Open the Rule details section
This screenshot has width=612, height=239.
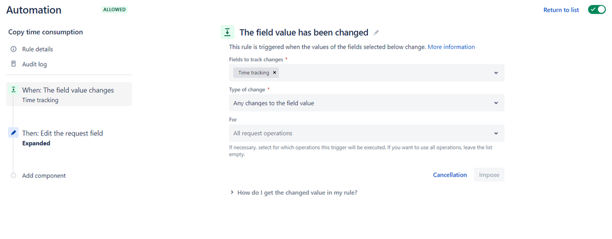[37, 49]
